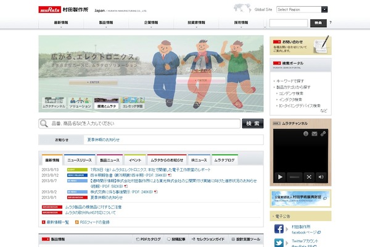Open the 採用情報 navigation menu
This screenshot has width=370, height=247.
(241, 23)
